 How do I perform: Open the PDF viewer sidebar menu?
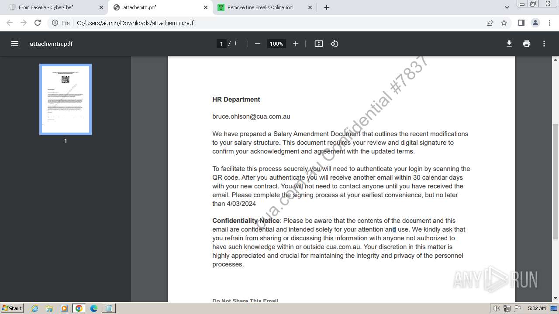click(x=15, y=44)
